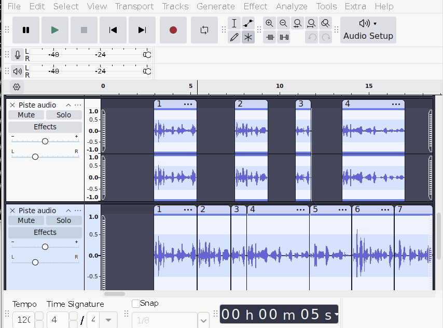443x328 pixels.
Task: Click the Record button
Action: (x=173, y=30)
